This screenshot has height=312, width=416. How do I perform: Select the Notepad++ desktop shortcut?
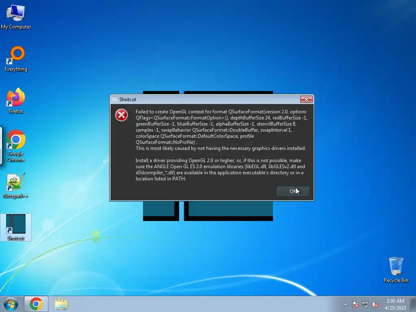[x=16, y=186]
